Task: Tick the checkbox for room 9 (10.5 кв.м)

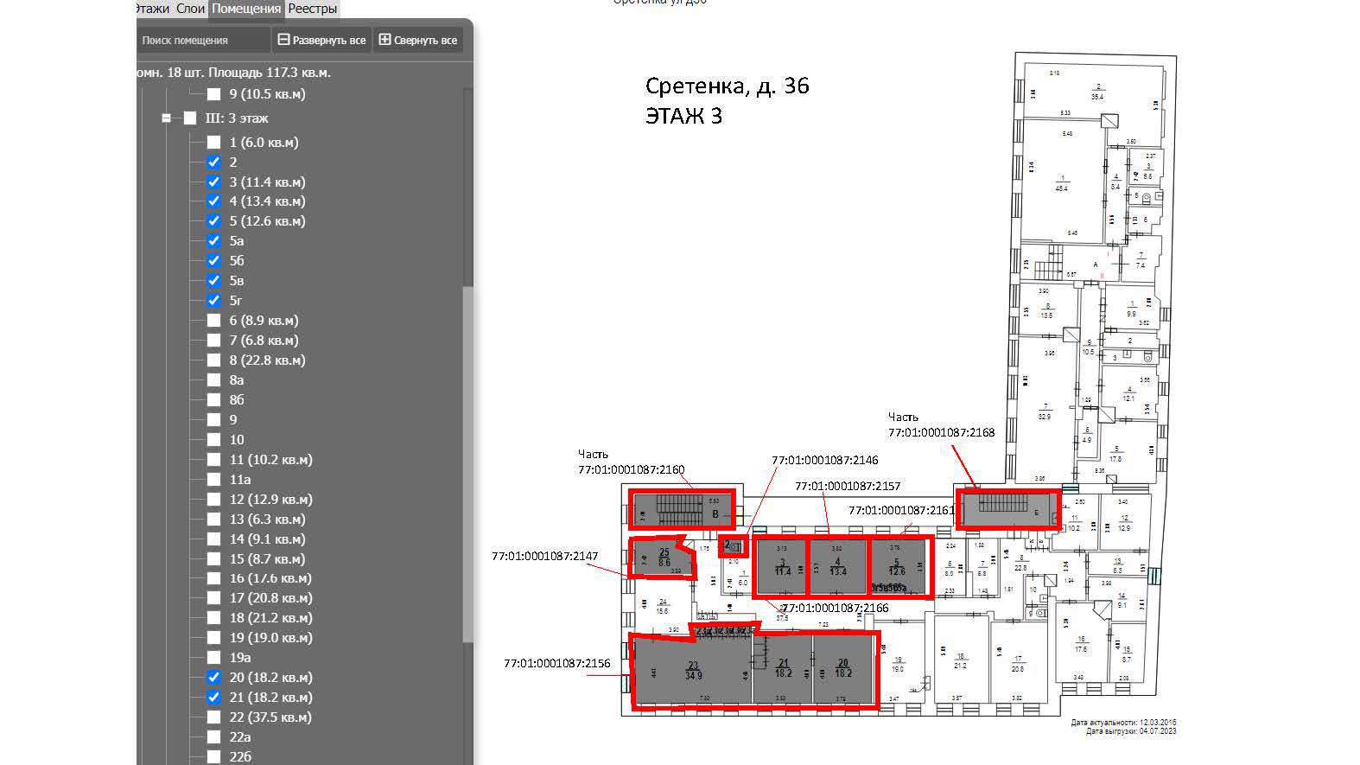Action: (213, 94)
